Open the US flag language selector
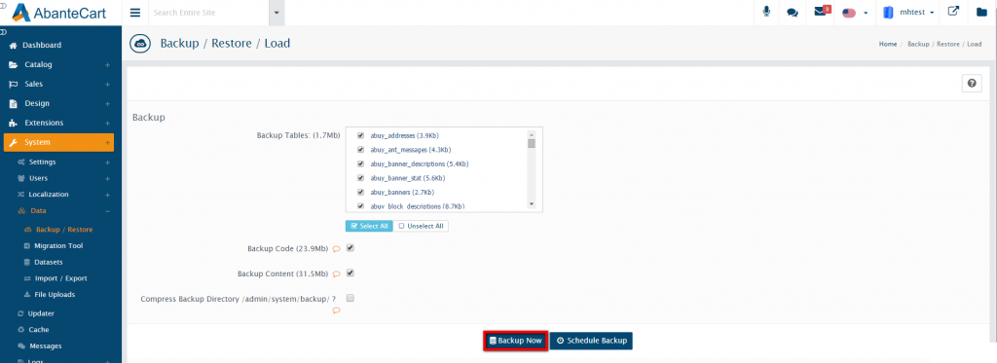The image size is (997, 363). [854, 13]
